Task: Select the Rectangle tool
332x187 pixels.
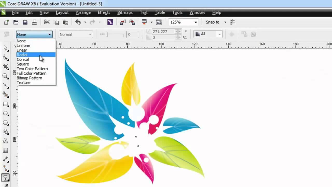Action: coord(5,104)
